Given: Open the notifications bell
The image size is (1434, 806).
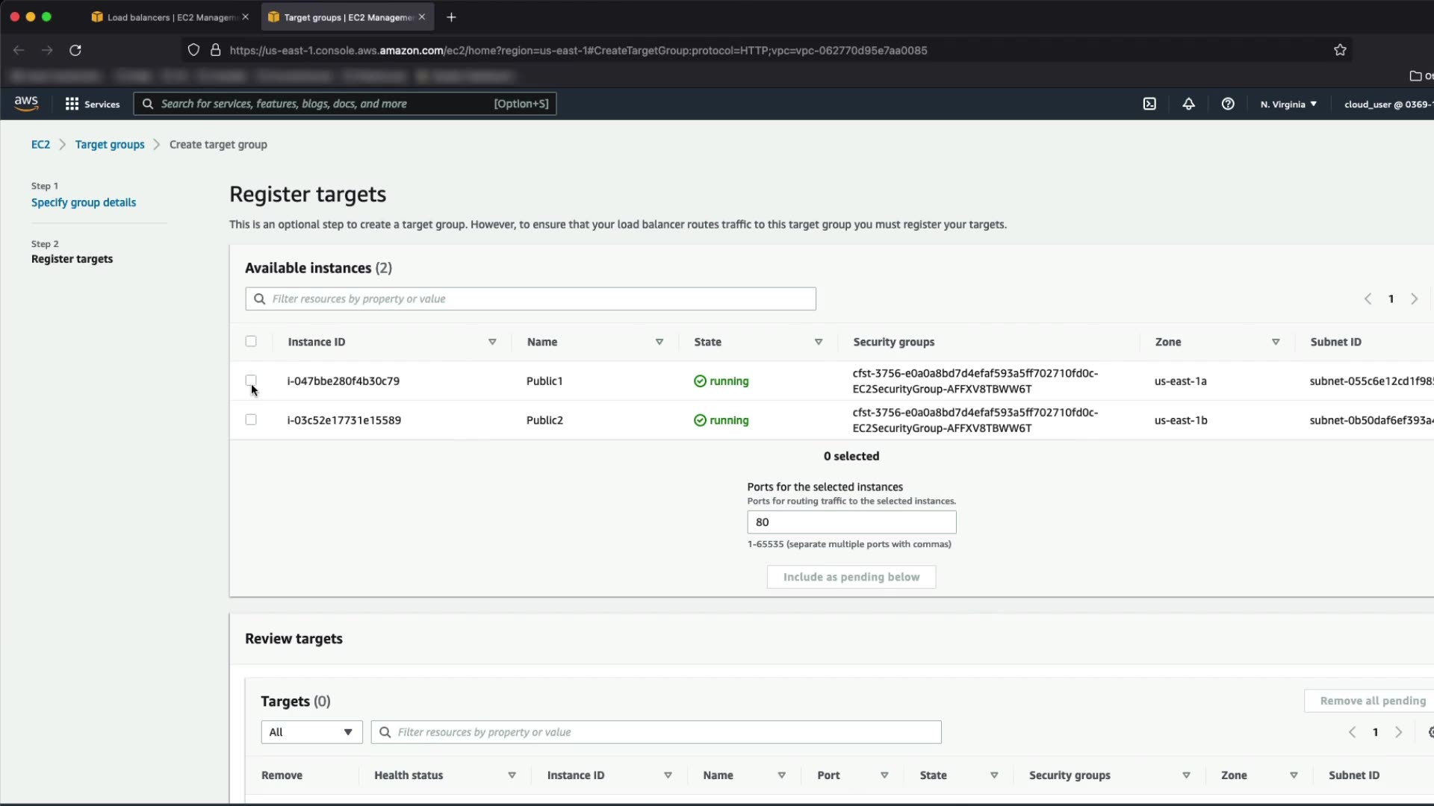Looking at the screenshot, I should point(1188,104).
